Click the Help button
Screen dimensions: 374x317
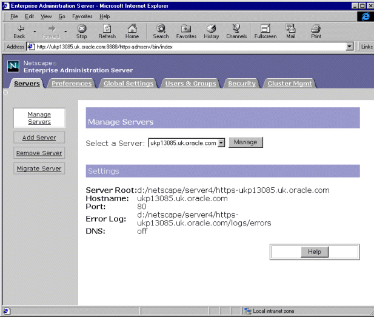click(315, 252)
